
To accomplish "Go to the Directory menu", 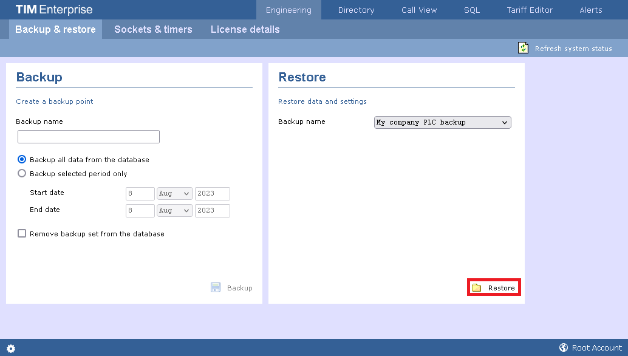I will (x=356, y=10).
